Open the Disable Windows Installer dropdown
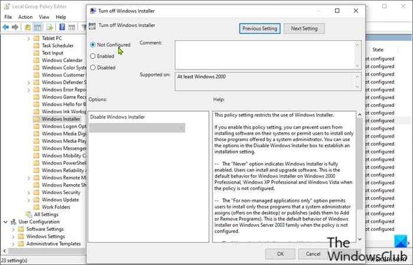This screenshot has height=265, width=413. (137, 127)
